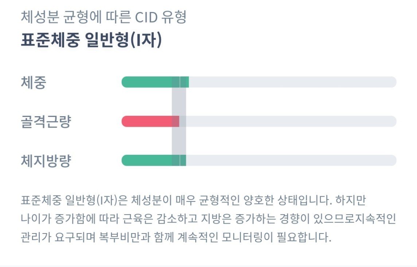Click gray standard band between 골격근량 and 체지방량 bars

(179, 141)
